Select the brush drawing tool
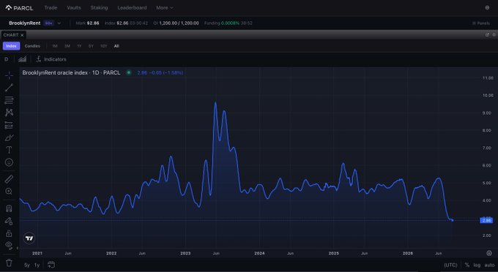Viewport: 498px width, 272px height. (9, 137)
